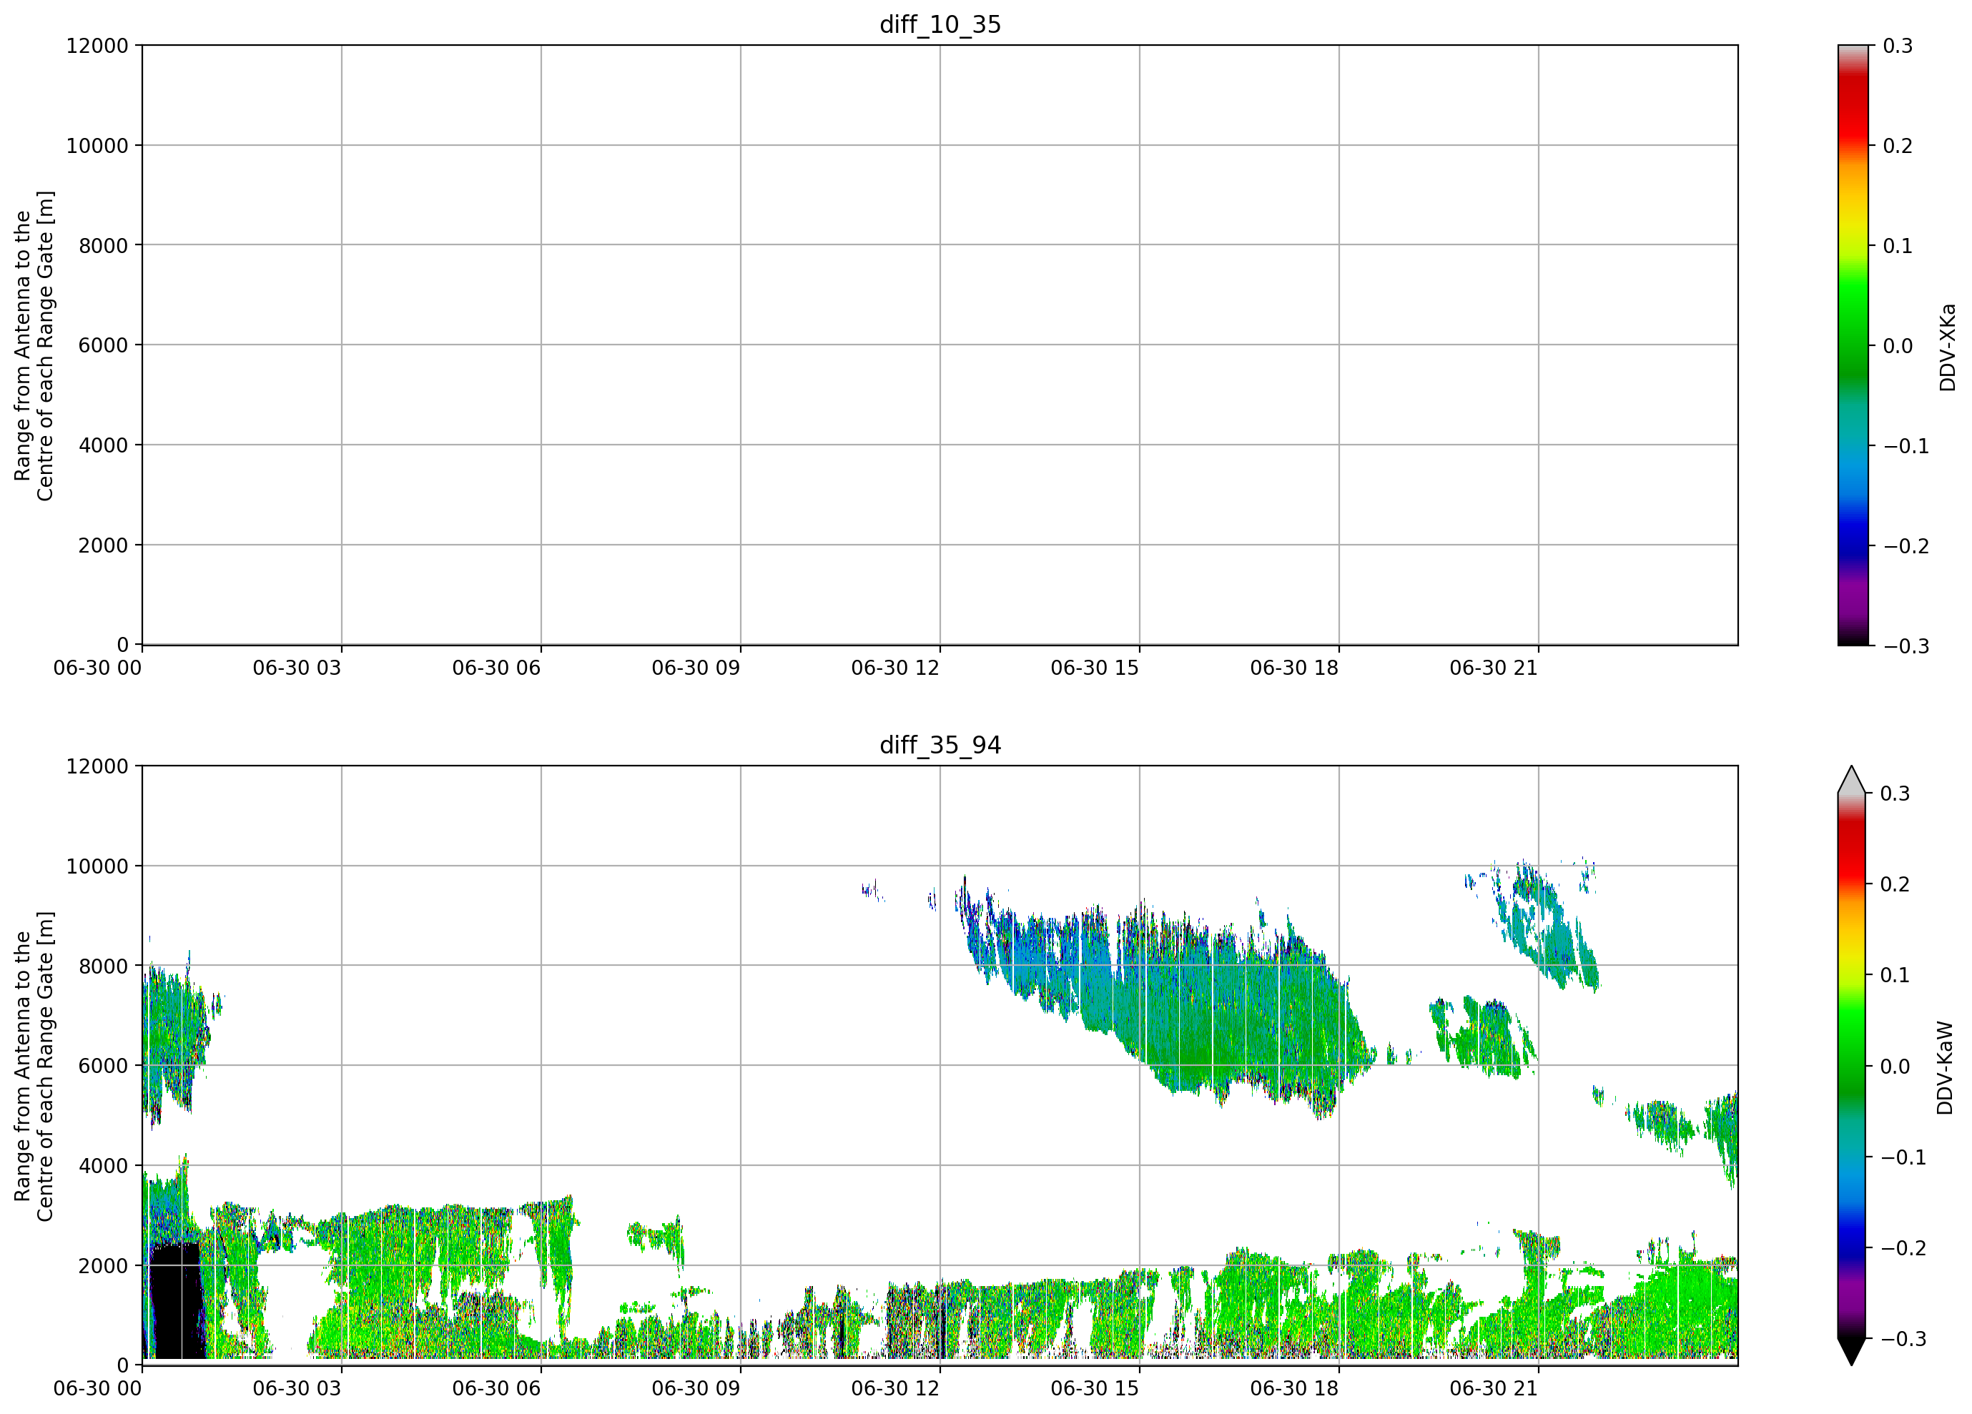Click the 06-30 00 x-tick of the diff_35_94 plot
This screenshot has height=1414, width=1972.
pos(97,1388)
